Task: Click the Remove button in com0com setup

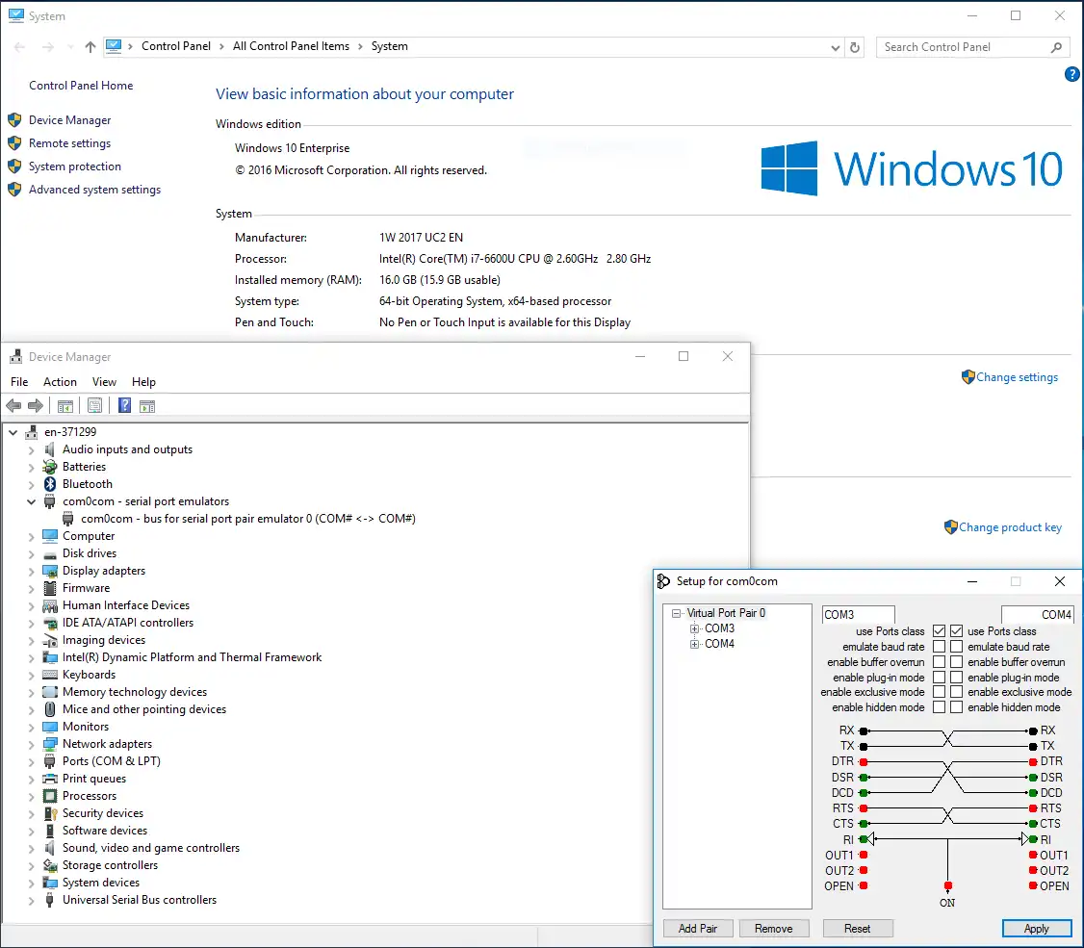Action: [x=774, y=929]
